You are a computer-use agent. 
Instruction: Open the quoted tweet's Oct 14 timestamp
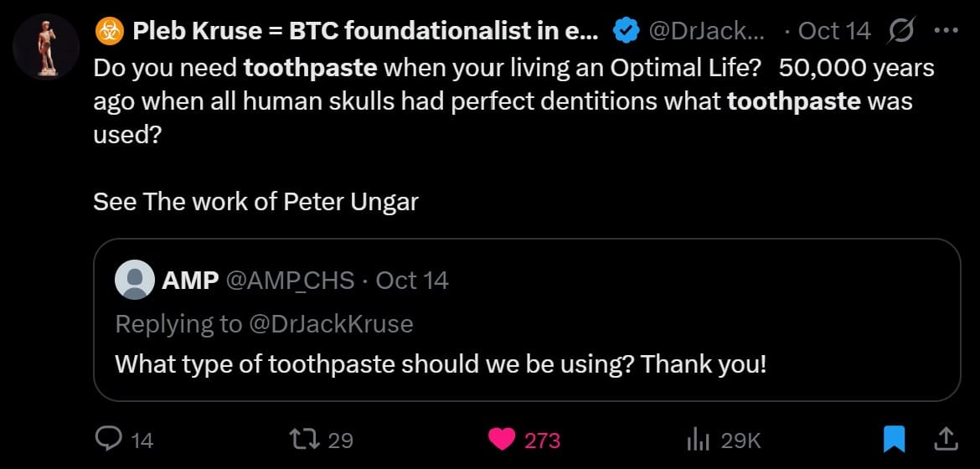pyautogui.click(x=412, y=280)
